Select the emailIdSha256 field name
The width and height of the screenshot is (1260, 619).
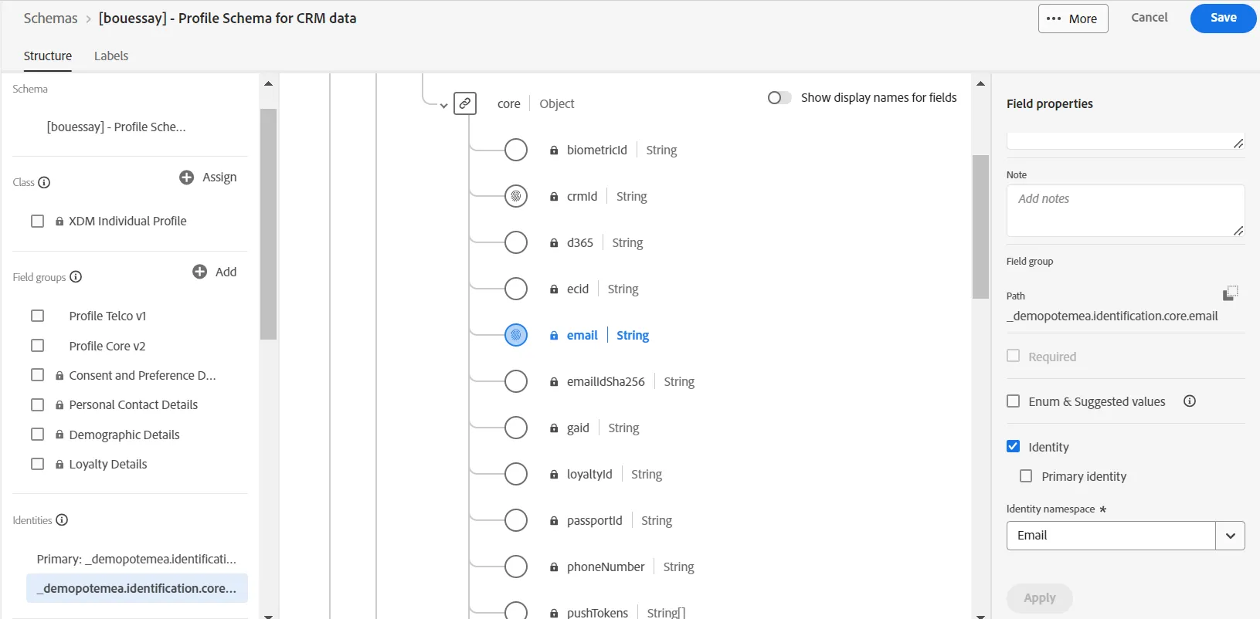606,381
